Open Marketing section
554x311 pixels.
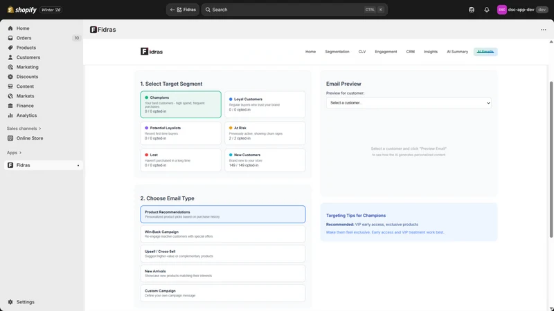[x=27, y=67]
